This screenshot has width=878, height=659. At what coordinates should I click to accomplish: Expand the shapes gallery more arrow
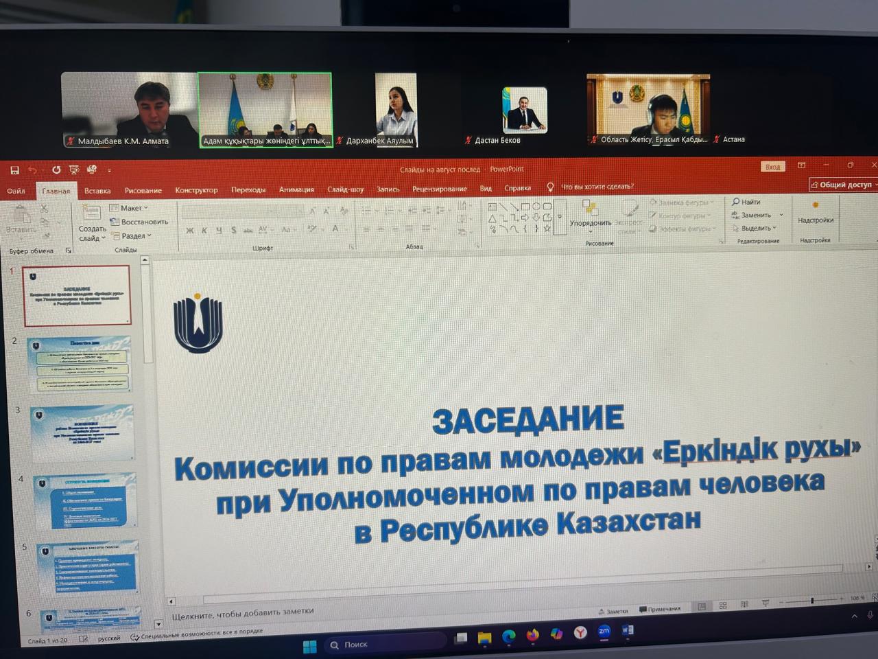[x=560, y=217]
